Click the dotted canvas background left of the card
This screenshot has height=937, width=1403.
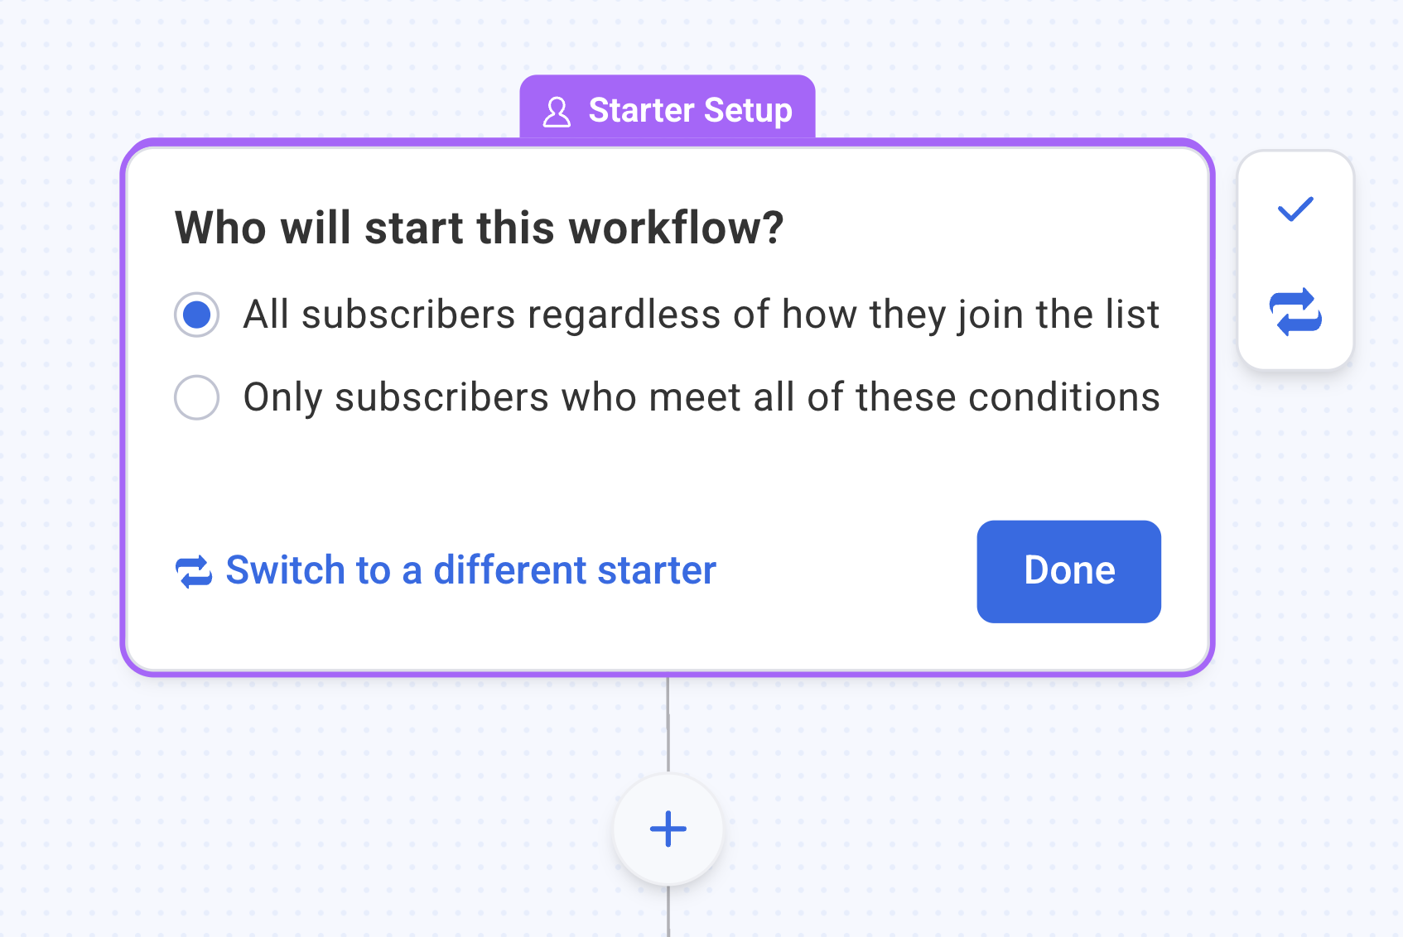(x=60, y=414)
